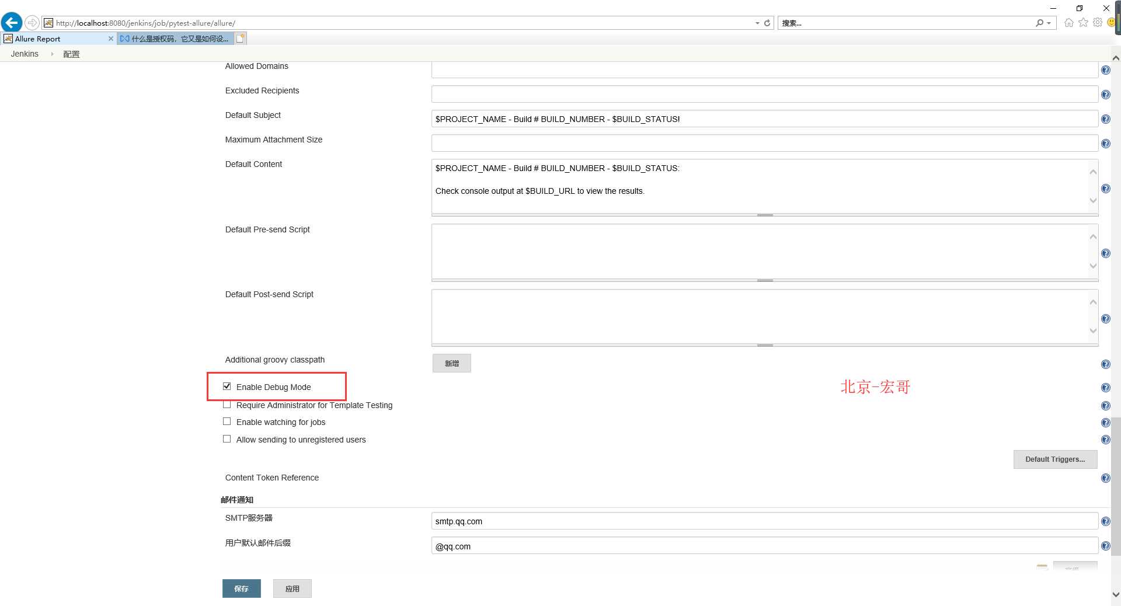This screenshot has width=1121, height=606.
Task: Open browser home icon
Action: (1069, 23)
